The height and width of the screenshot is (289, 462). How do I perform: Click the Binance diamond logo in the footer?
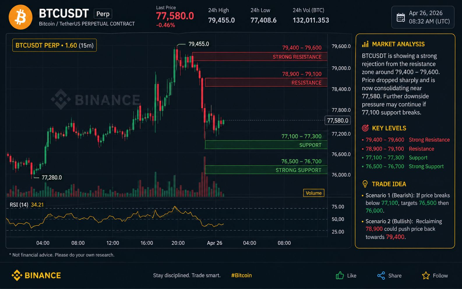pos(17,275)
